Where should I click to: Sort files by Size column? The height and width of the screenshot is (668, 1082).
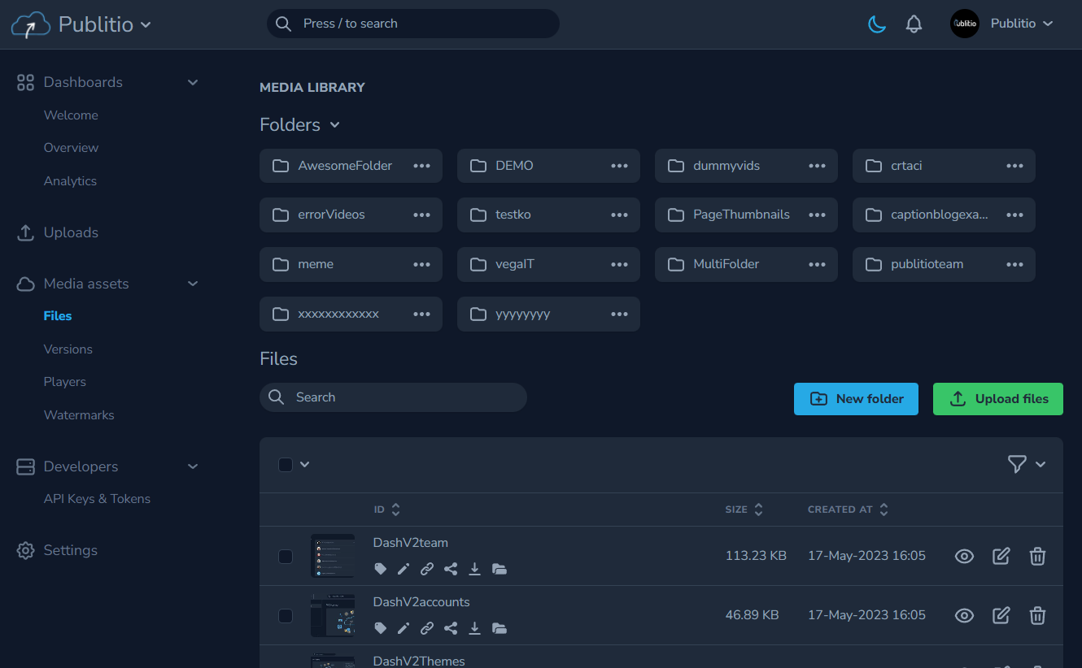(744, 510)
